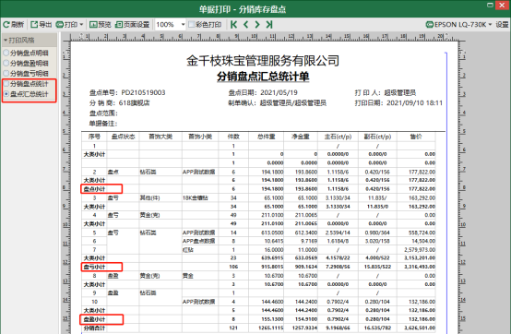Click the 总件重 column header

pos(267,137)
